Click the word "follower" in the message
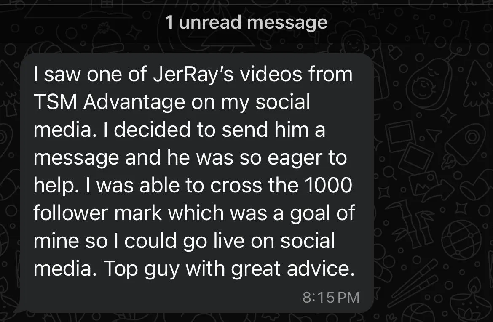Screen dimensions: 493x322 (x=71, y=213)
